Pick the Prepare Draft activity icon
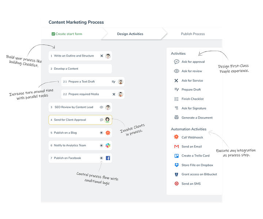263x219 pixels. tap(176, 89)
